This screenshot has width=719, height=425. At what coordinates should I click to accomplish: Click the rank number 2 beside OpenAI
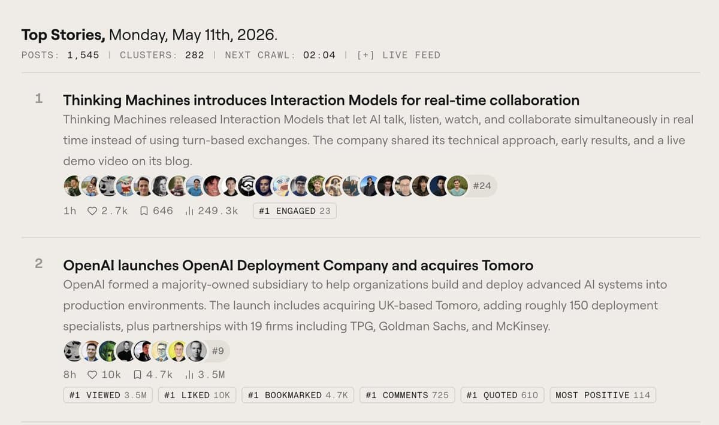(38, 264)
